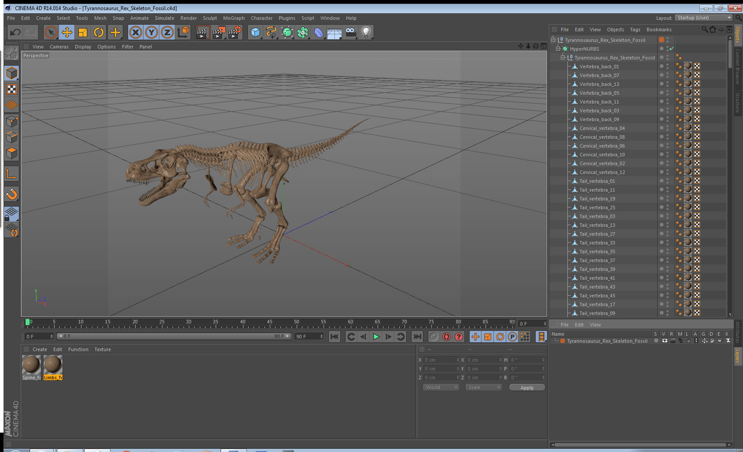
Task: Select Cervical_vertebra_10 in the object tree
Action: pyautogui.click(x=602, y=155)
